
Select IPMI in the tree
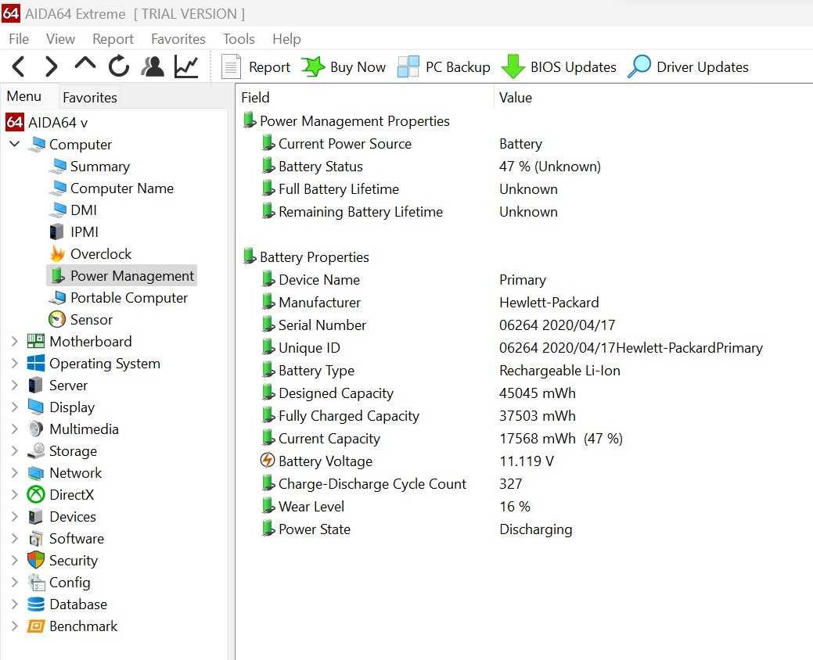point(85,231)
